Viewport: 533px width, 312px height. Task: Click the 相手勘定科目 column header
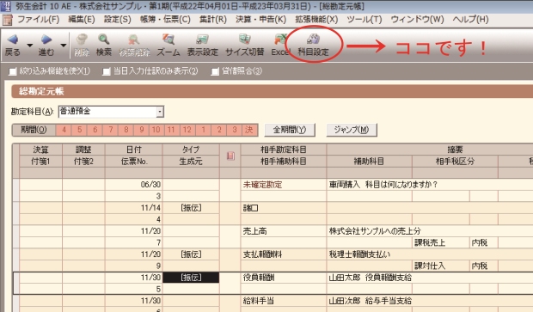(284, 150)
